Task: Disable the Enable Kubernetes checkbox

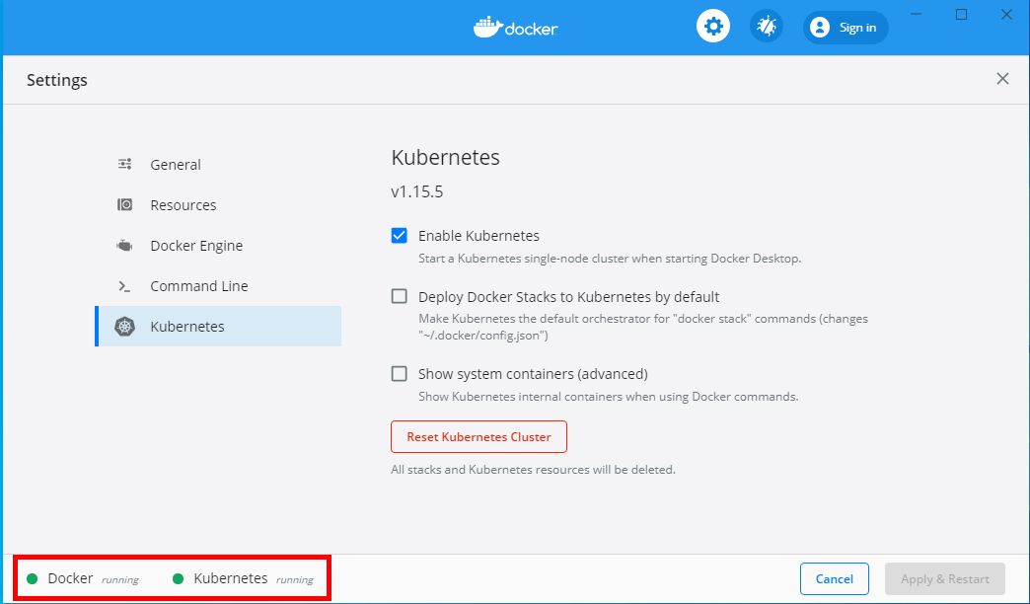Action: click(x=399, y=235)
